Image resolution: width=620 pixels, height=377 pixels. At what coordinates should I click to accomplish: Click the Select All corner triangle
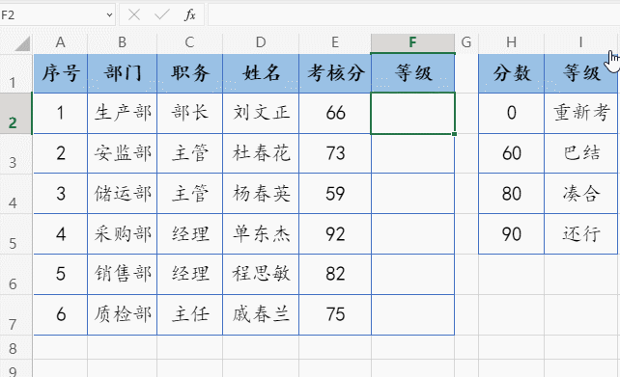coord(22,43)
